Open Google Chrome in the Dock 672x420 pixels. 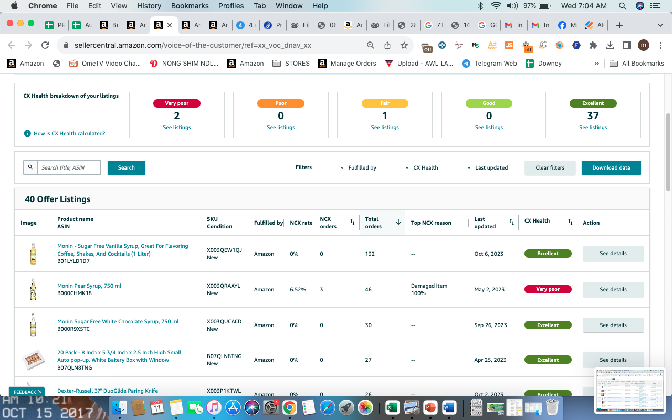pyautogui.click(x=289, y=407)
